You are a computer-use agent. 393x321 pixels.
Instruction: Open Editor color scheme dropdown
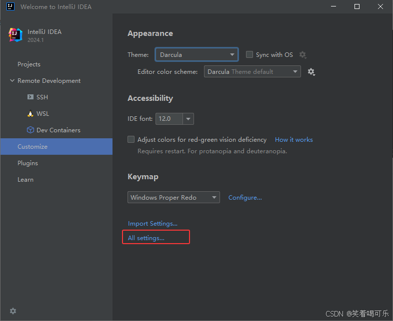tap(252, 71)
